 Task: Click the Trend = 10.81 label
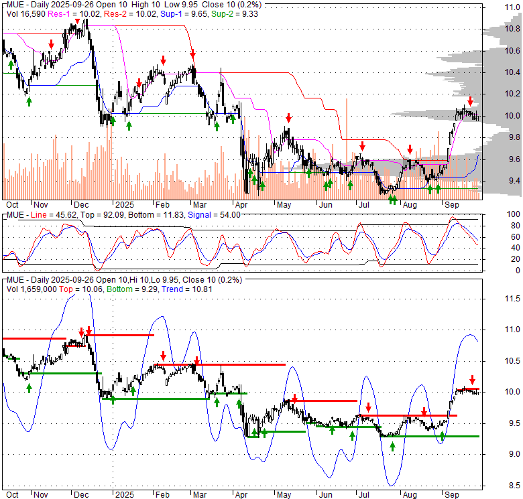[x=187, y=289]
